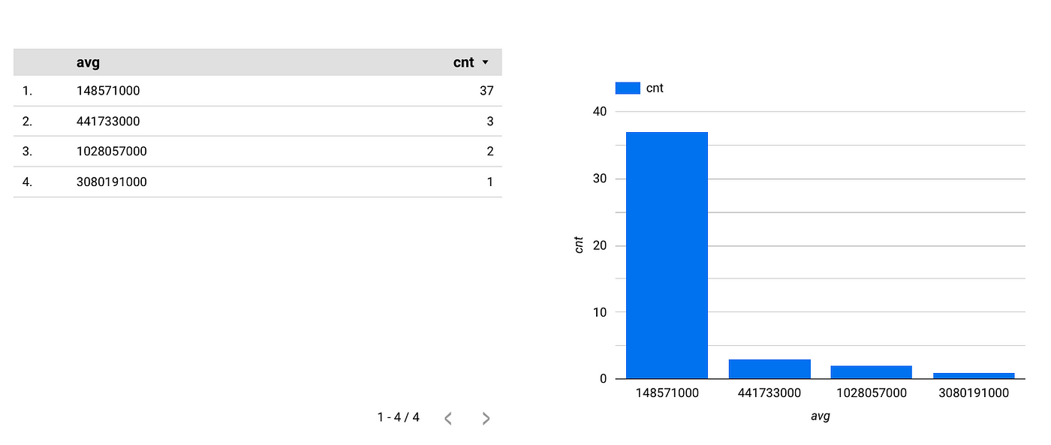This screenshot has height=445, width=1051.
Task: Click the shortest bar for avg 3080191000
Action: tap(972, 375)
